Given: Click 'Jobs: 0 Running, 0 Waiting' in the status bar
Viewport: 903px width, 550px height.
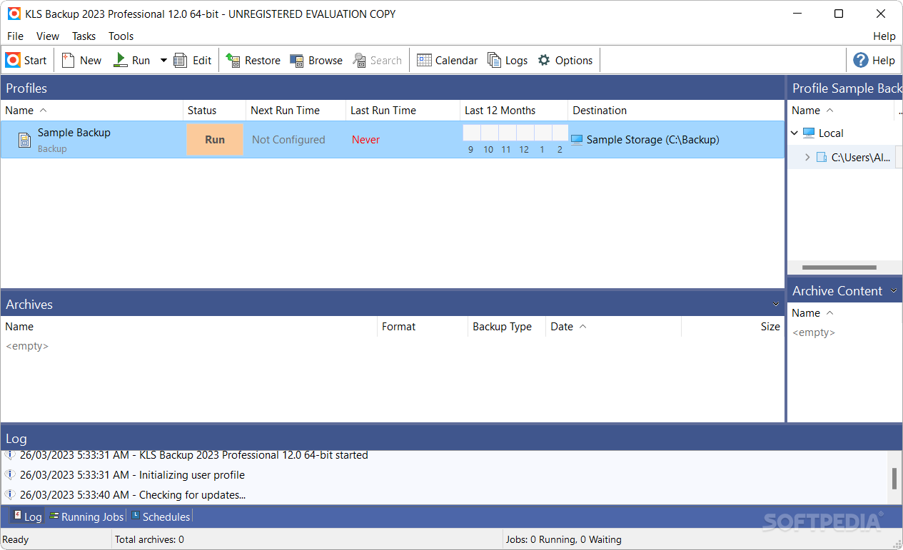Looking at the screenshot, I should point(563,539).
